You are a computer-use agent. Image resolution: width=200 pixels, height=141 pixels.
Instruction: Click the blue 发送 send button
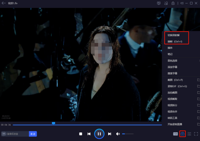tap(33, 134)
